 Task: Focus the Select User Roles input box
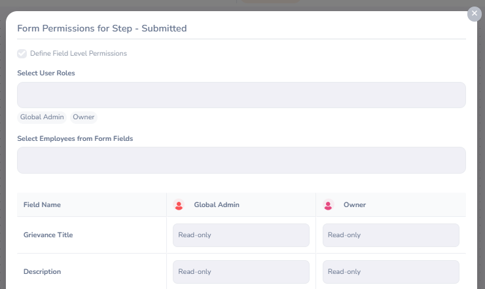coord(241,95)
